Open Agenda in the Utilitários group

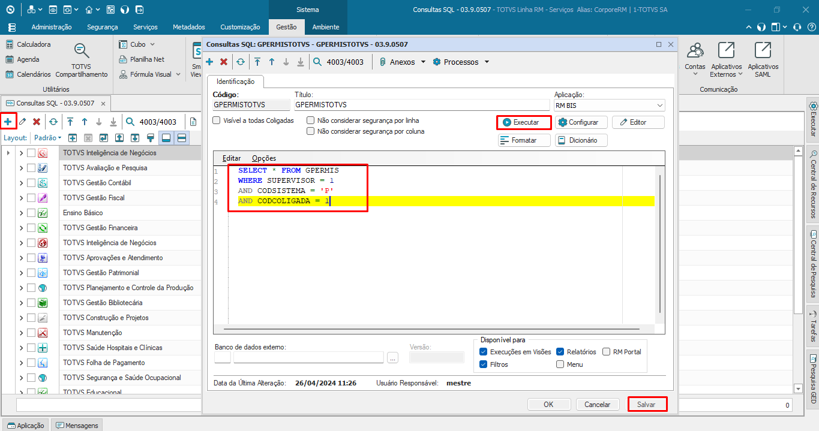(23, 59)
